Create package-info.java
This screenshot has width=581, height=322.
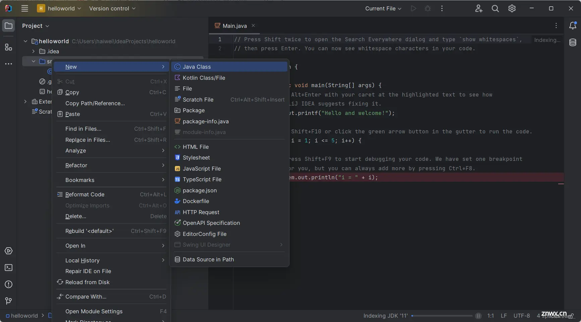[229, 121]
